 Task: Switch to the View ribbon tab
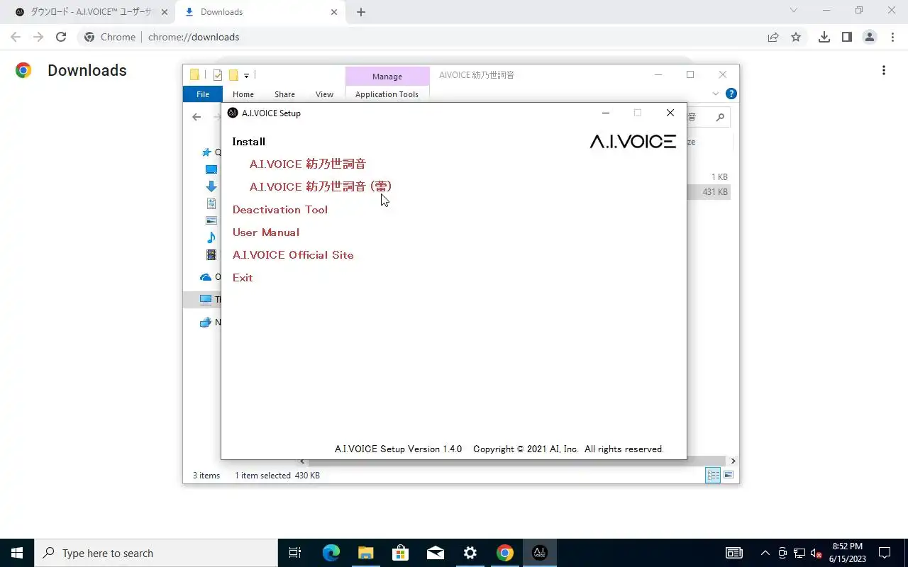324,94
